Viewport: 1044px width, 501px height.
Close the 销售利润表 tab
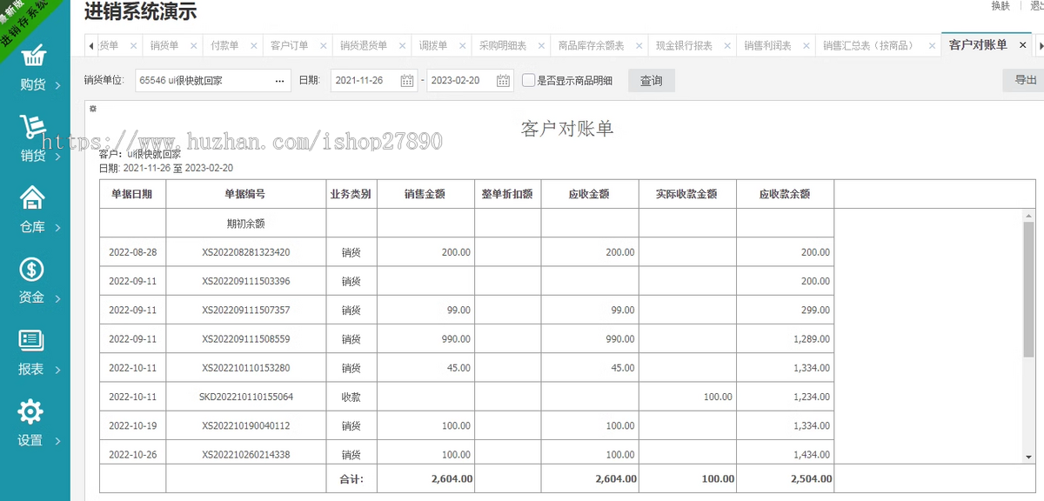coord(806,45)
